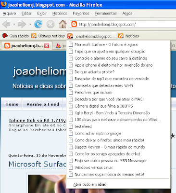Viewport: 176px width, 193px height.
Task: Open feed item Como achar mp3 no google
Action: coord(118,134)
